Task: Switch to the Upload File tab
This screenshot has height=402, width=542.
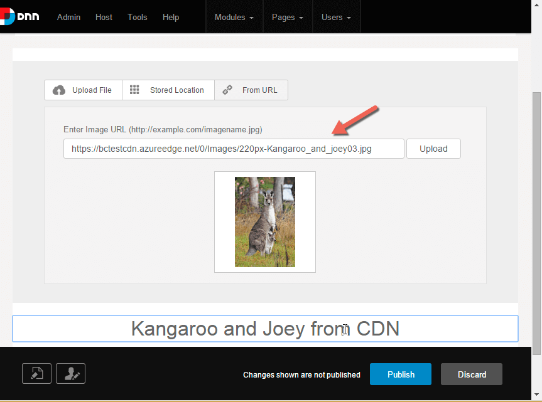Action: [x=84, y=90]
